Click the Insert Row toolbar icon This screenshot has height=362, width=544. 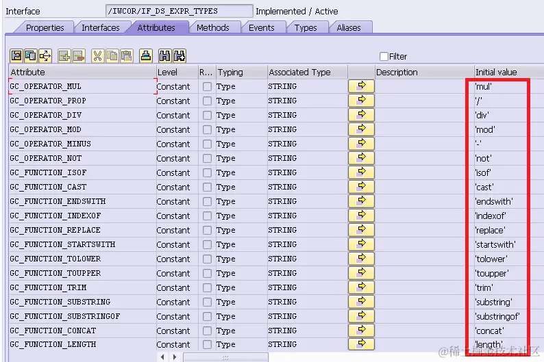(64, 56)
